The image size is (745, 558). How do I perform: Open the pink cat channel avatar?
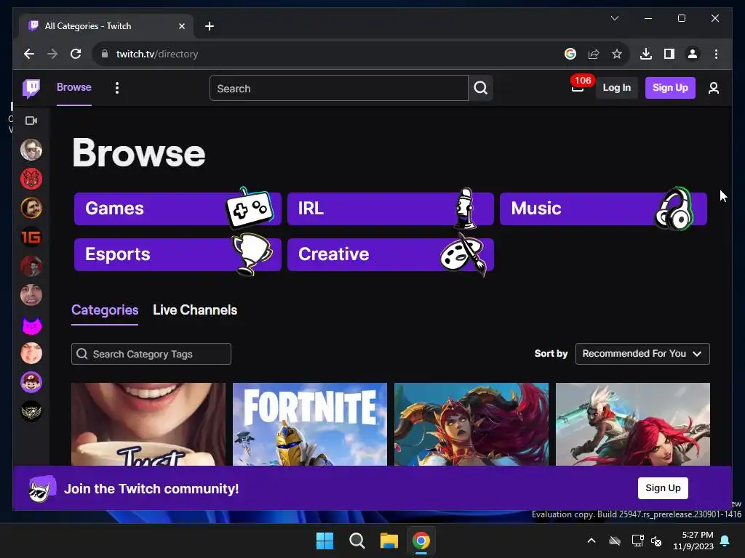pos(31,325)
